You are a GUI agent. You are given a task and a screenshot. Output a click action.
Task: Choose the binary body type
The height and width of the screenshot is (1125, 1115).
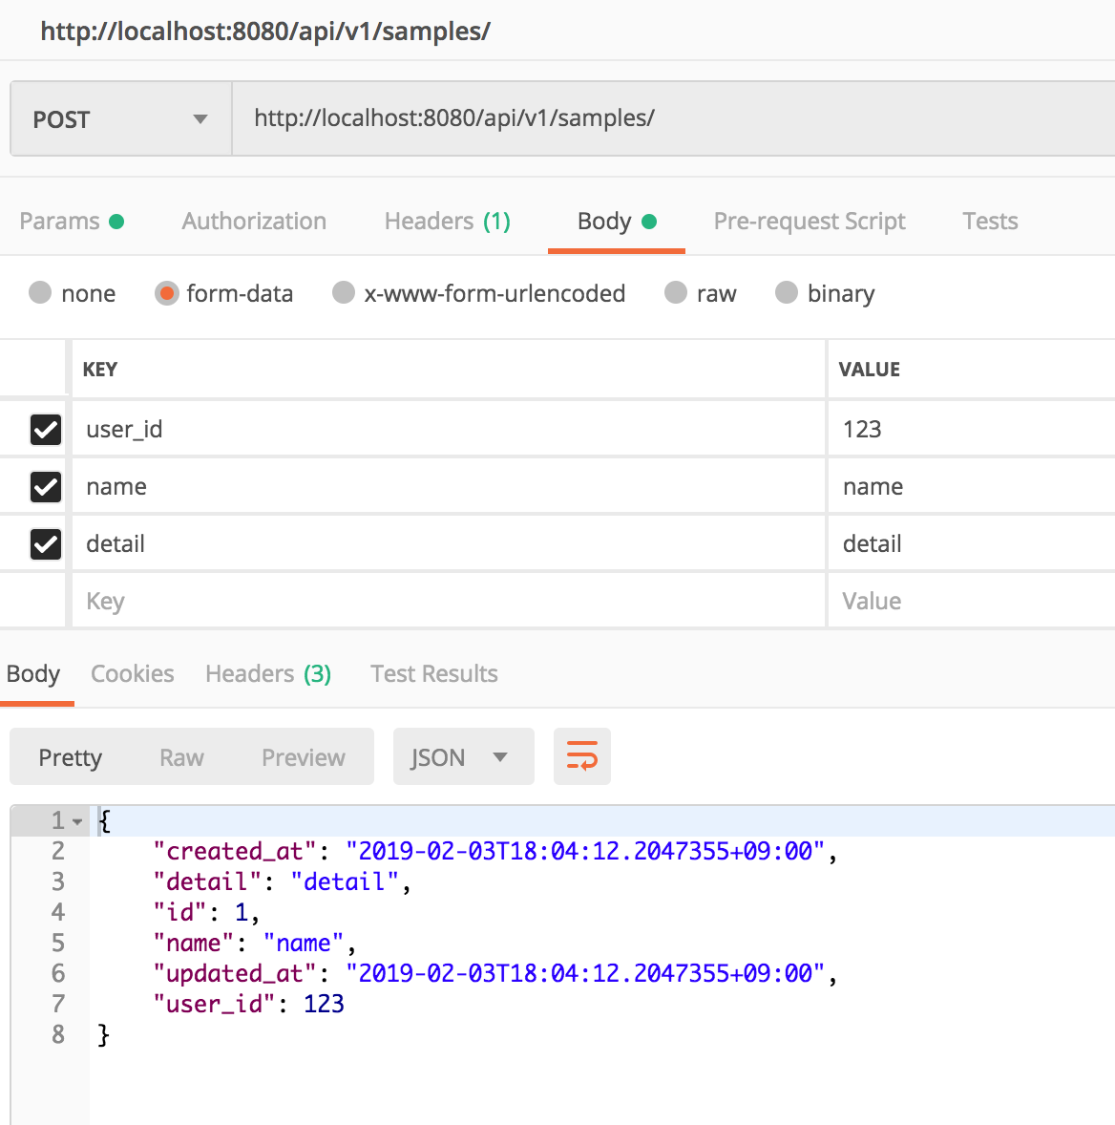tap(787, 293)
